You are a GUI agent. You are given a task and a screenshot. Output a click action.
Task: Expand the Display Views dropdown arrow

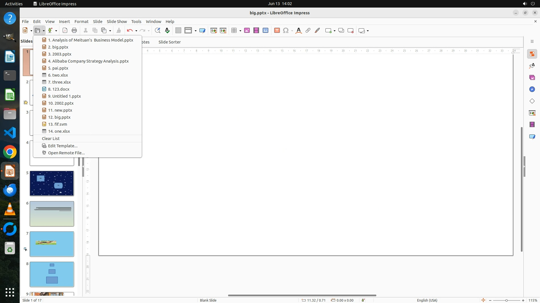[195, 31]
